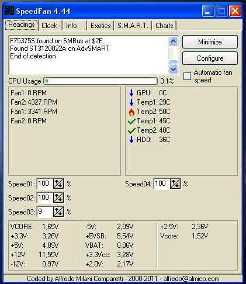Click 'Fan2: 0 RPM' reading
246x284 pixels.
tap(29, 121)
